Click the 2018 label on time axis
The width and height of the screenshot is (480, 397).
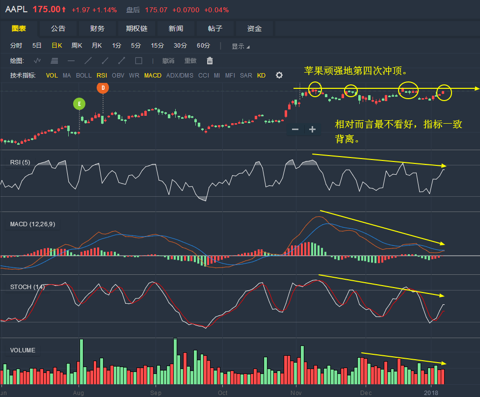tap(431, 393)
